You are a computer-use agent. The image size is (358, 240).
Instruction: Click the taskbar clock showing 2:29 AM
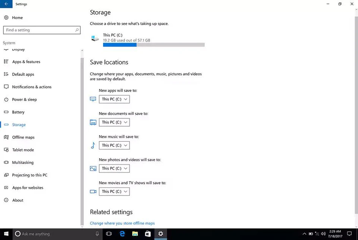[335, 234]
